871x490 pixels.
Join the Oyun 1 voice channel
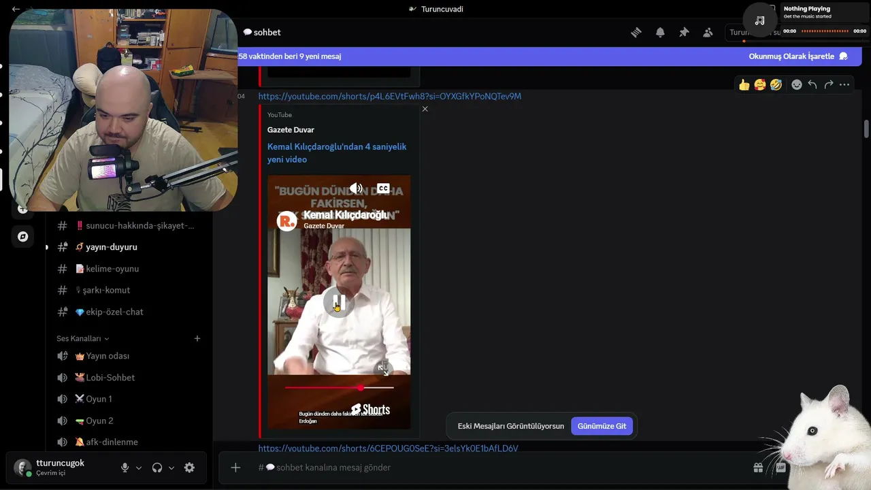(128, 399)
